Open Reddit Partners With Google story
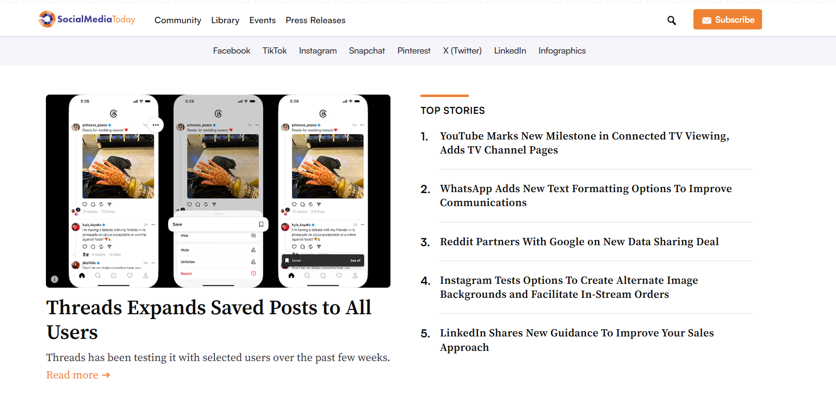The height and width of the screenshot is (404, 836). click(x=579, y=242)
